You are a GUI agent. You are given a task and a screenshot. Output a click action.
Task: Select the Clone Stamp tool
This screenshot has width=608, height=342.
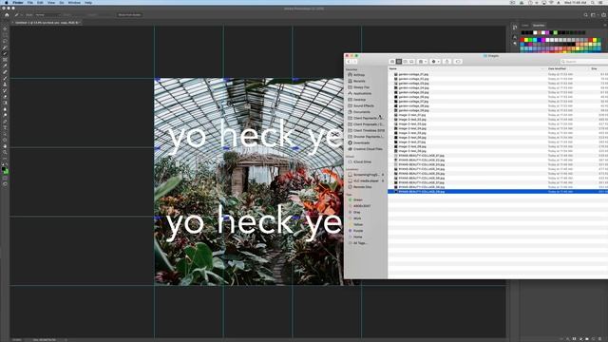click(x=5, y=85)
